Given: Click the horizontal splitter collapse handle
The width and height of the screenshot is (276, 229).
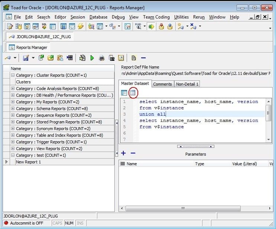Looking at the screenshot, I should coord(195,146).
